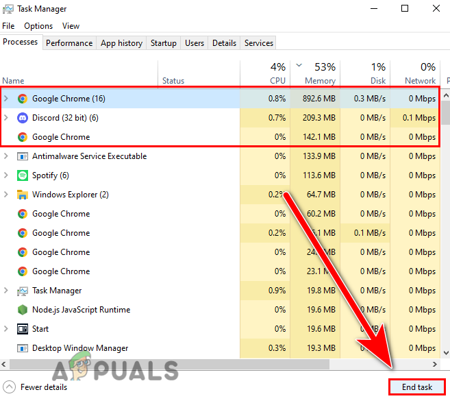The height and width of the screenshot is (403, 450).
Task: Expand the Spotify (6) group
Action: [x=6, y=175]
